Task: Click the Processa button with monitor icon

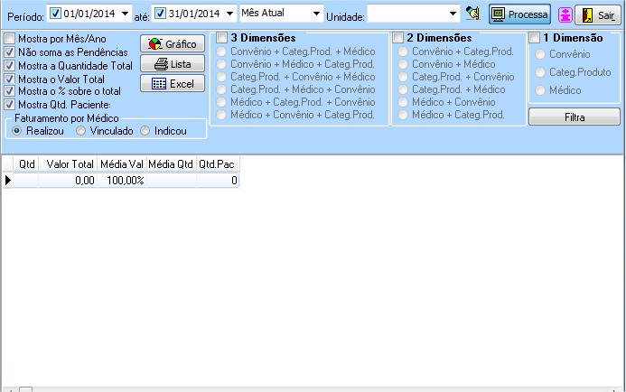Action: (519, 14)
